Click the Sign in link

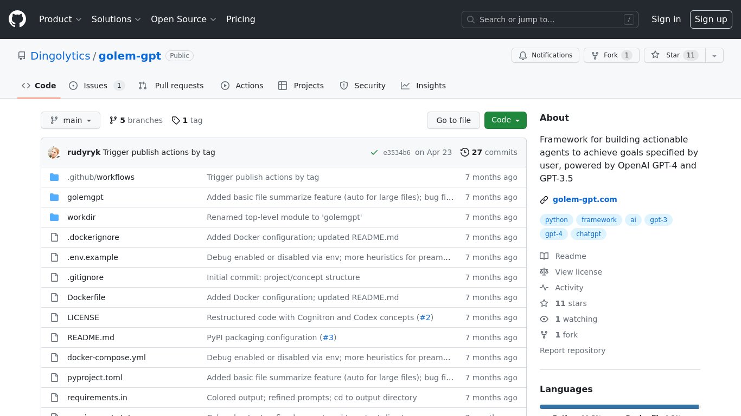tap(666, 19)
